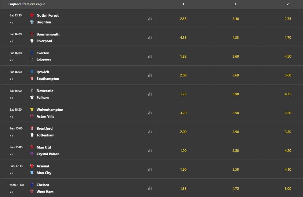Open stats icon for Wolverhampton vs Aston Villa

(x=150, y=113)
